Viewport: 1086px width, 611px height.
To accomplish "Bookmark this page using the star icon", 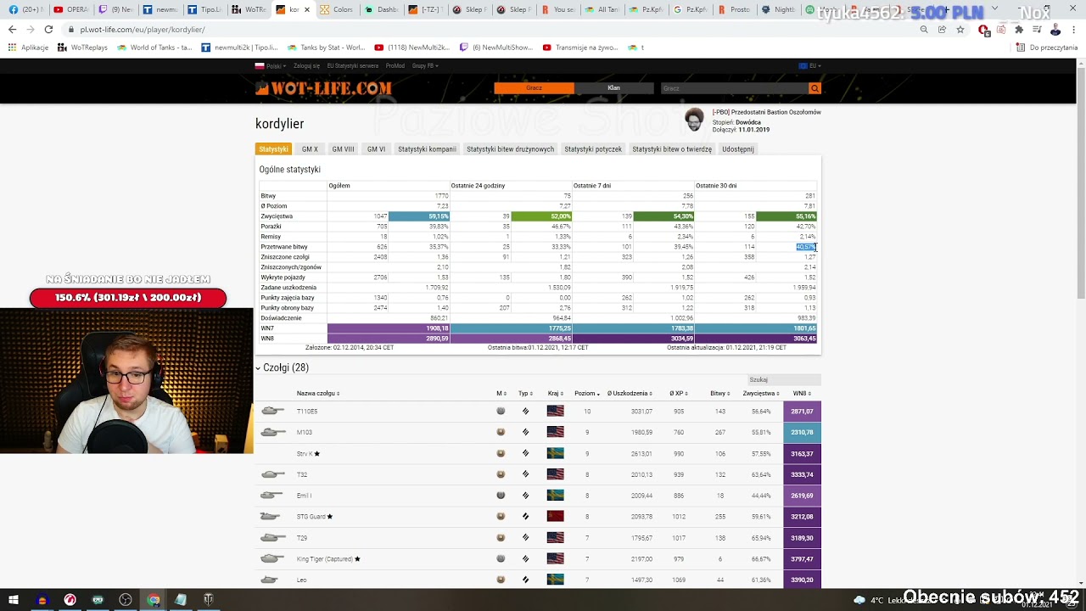I will click(960, 29).
